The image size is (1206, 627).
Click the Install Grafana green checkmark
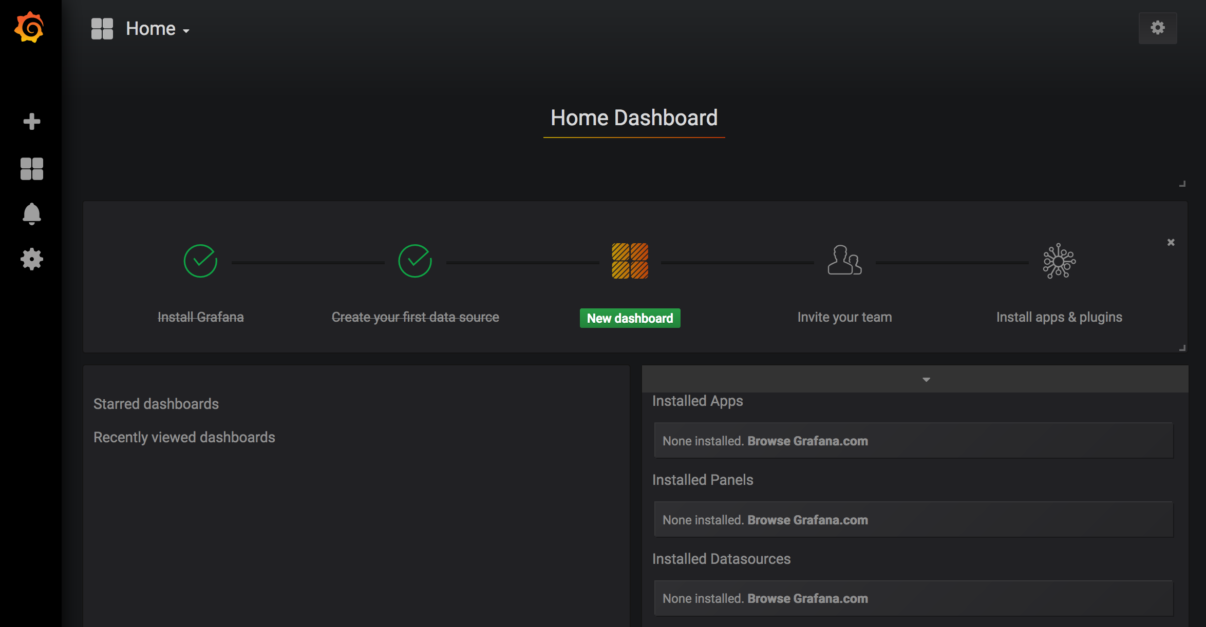(200, 261)
